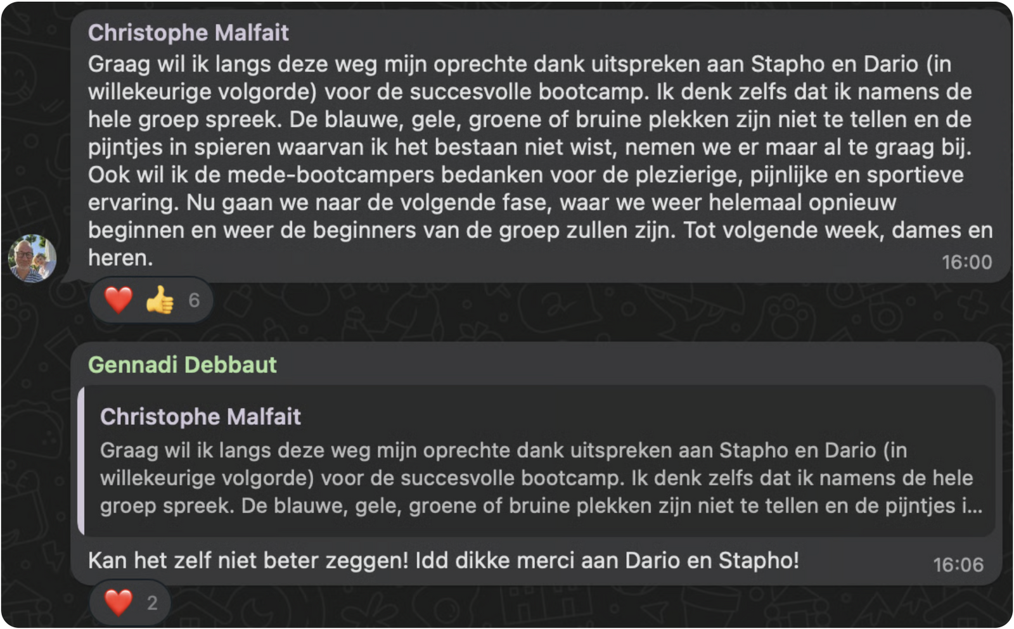Click the quoted Christophe Malfait name in reply
Image resolution: width=1014 pixels, height=629 pixels.
[x=200, y=417]
